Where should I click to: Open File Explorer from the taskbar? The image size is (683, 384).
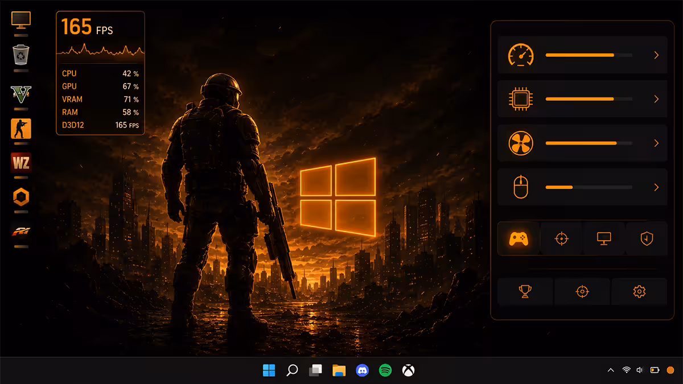(x=339, y=370)
